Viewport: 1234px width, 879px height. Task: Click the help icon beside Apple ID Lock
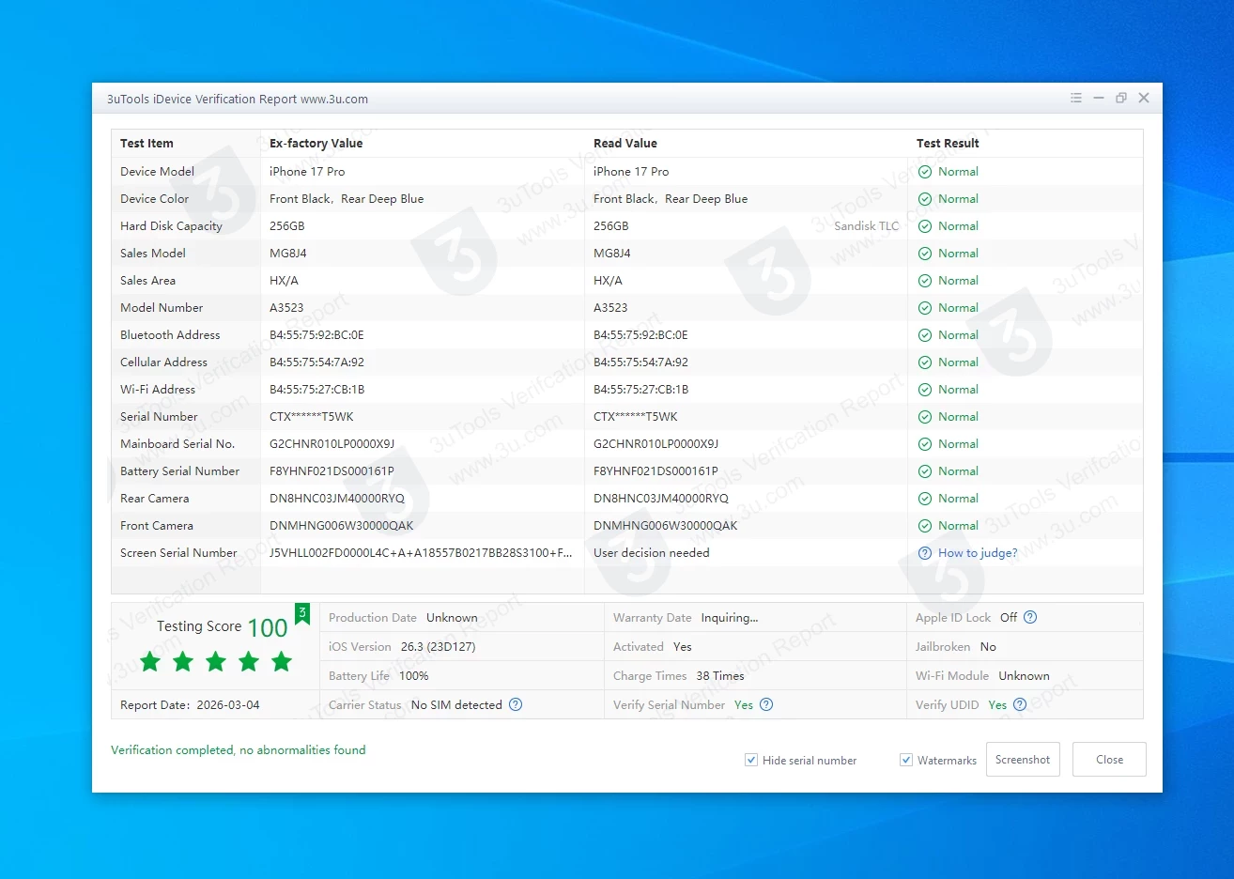coord(1030,617)
